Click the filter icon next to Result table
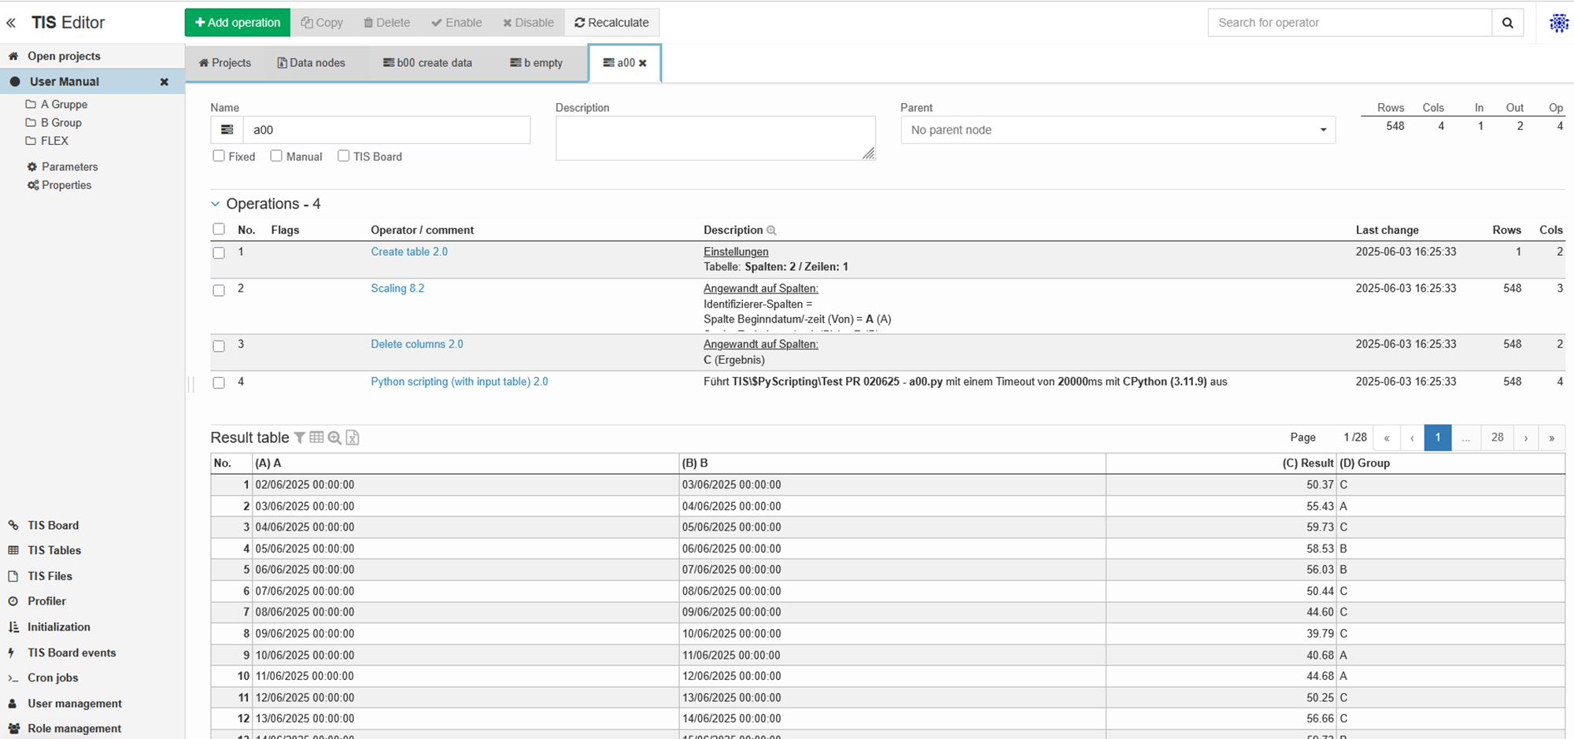1574x739 pixels. (300, 438)
